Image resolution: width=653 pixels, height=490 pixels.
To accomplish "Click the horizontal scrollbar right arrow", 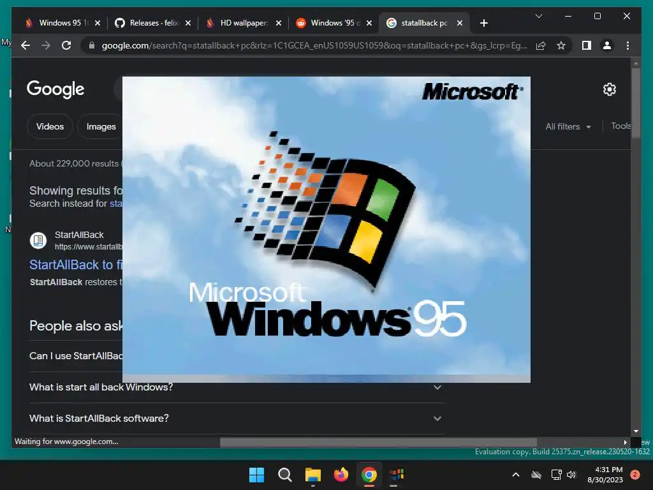I will 625,442.
